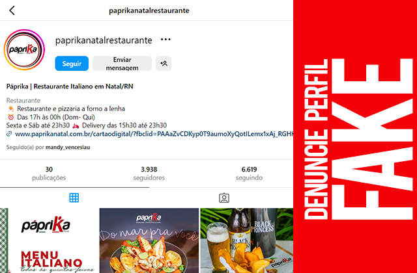Open the Menu Italiano post thumbnail
417x273 pixels.
pos(50,240)
